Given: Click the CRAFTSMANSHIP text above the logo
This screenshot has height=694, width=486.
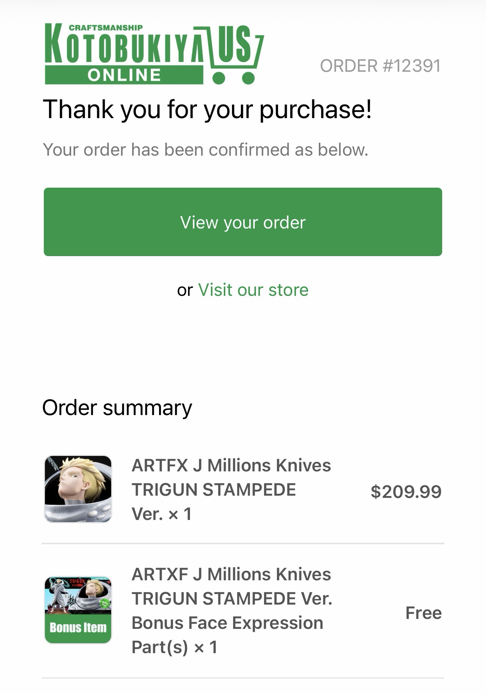Looking at the screenshot, I should (x=106, y=28).
